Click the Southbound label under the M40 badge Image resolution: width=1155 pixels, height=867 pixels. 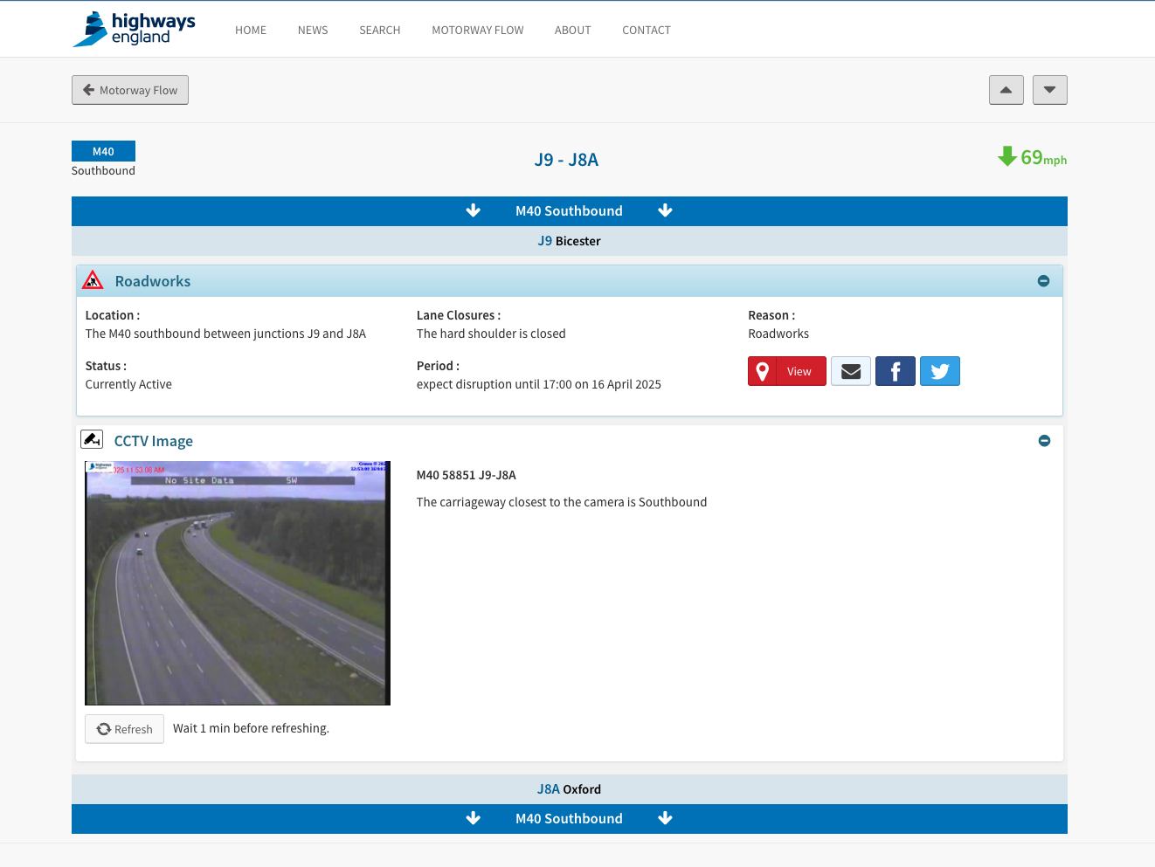tap(103, 170)
